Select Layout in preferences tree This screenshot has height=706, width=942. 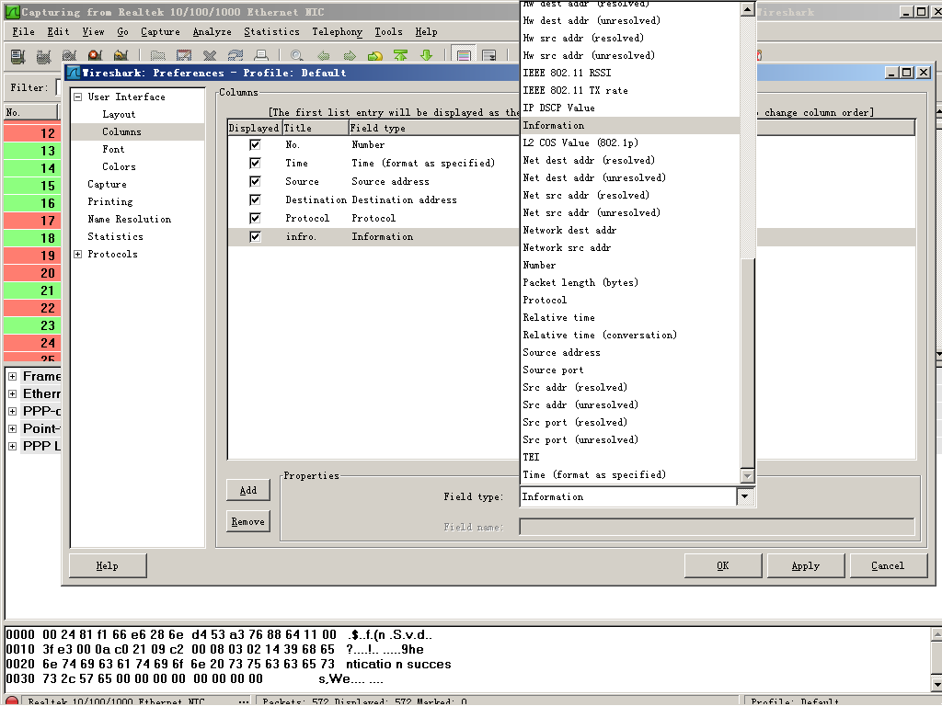point(119,114)
